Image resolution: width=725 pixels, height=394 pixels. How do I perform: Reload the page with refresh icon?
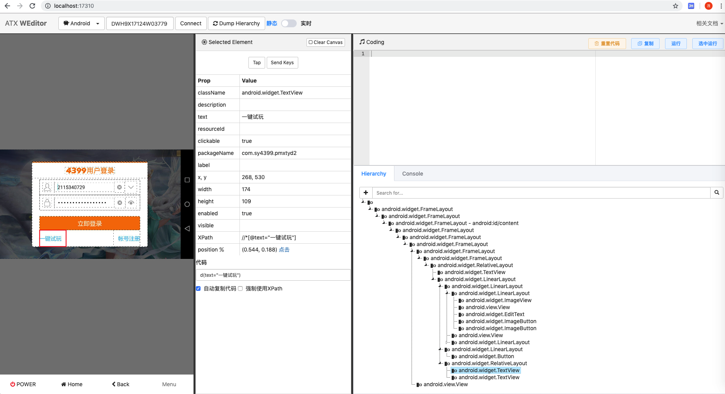pyautogui.click(x=32, y=6)
